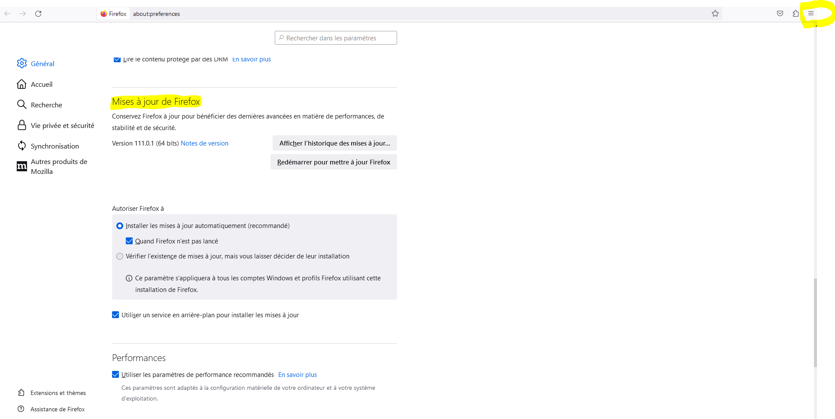Open the extensions puzzle icon in toolbar
This screenshot has width=835, height=419.
pyautogui.click(x=796, y=14)
